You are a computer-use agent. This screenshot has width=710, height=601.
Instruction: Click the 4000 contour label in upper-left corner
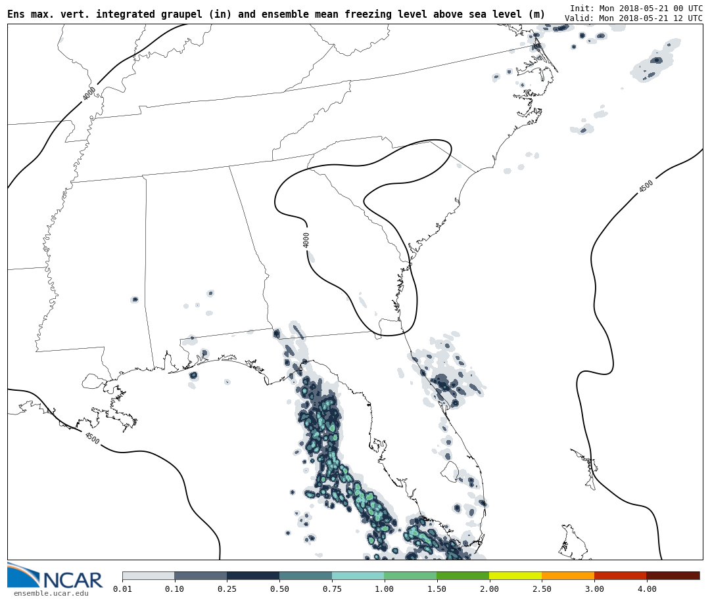pyautogui.click(x=89, y=94)
